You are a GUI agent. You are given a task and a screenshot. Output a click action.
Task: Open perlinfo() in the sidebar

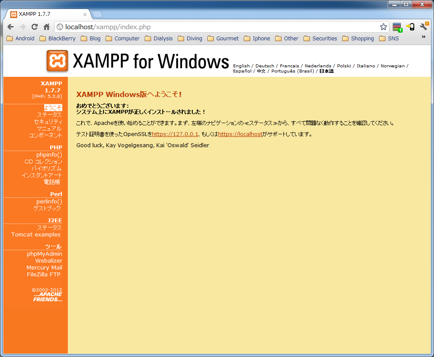click(x=49, y=202)
